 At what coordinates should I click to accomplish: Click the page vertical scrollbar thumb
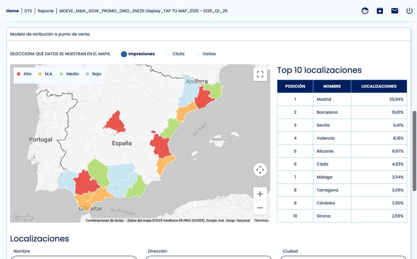[414, 151]
